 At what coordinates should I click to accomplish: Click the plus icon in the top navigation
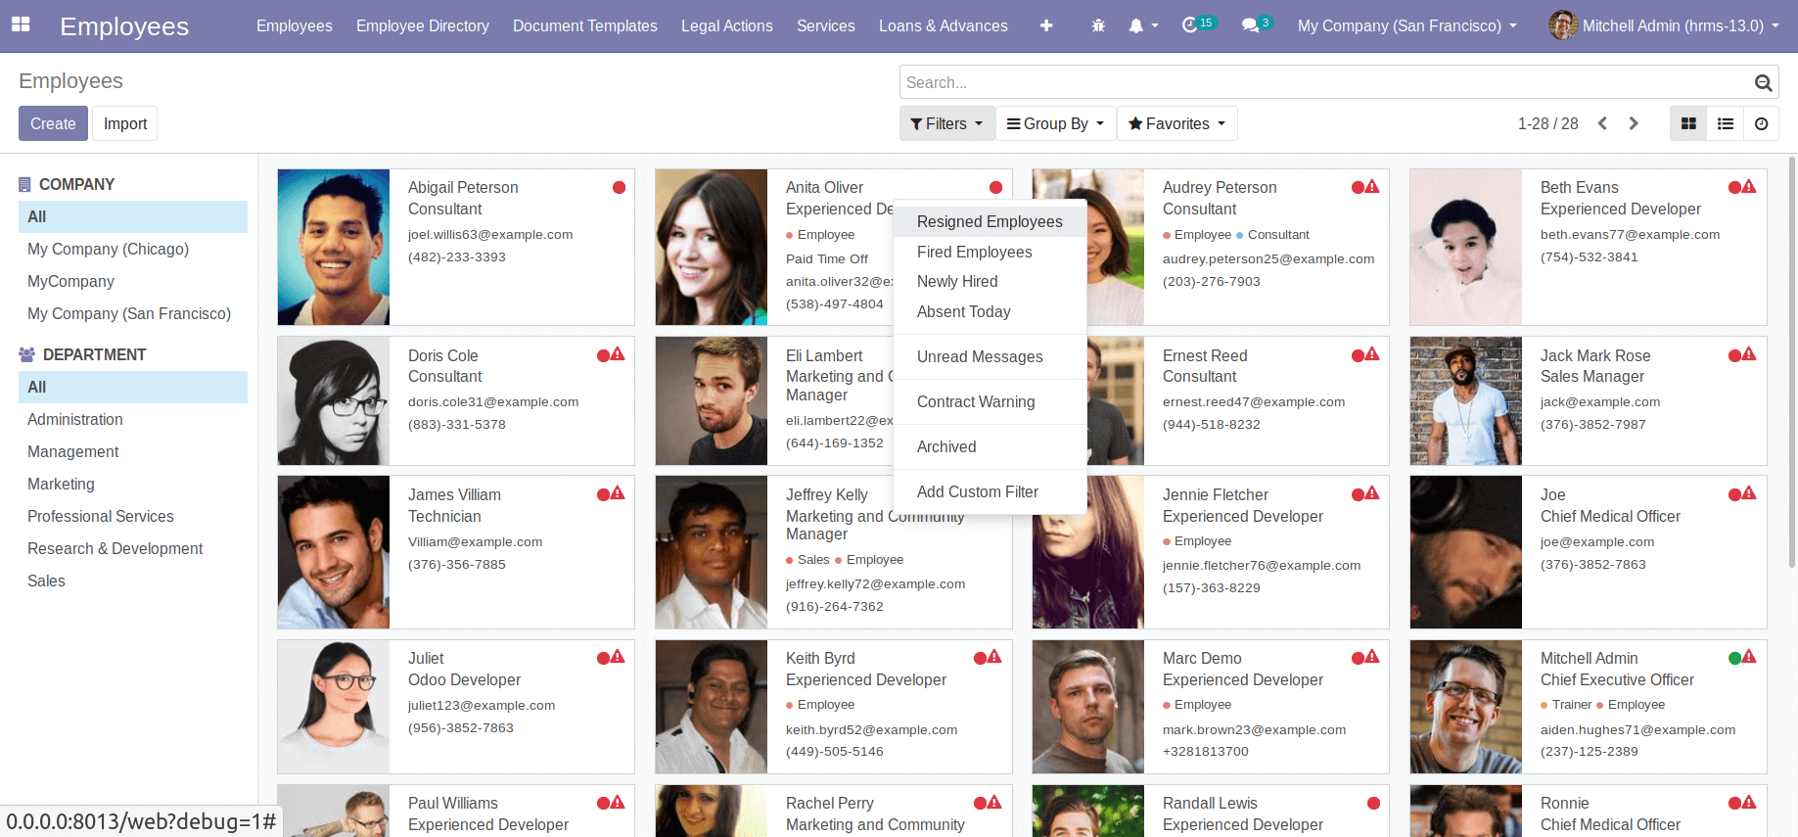[1046, 25]
